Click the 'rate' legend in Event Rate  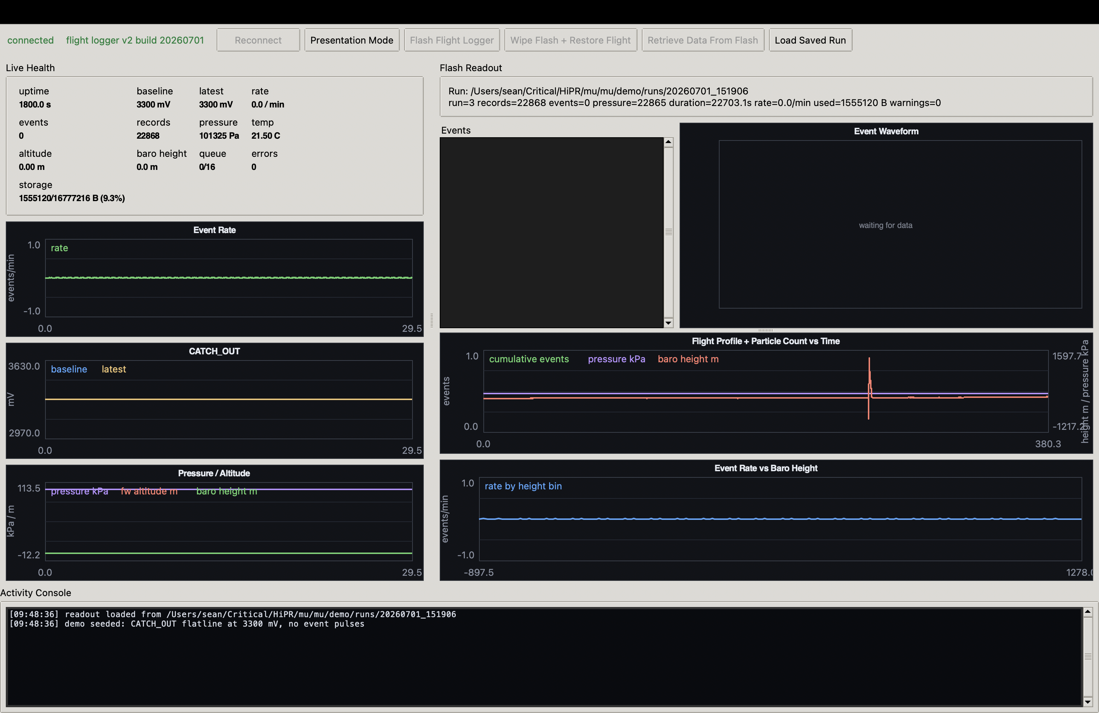(59, 248)
